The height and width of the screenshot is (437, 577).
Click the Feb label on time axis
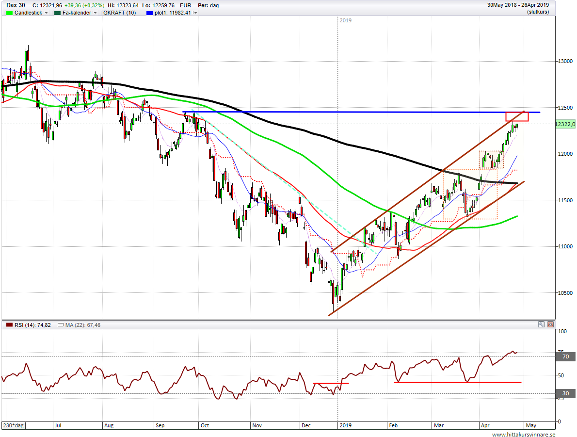[x=393, y=425]
